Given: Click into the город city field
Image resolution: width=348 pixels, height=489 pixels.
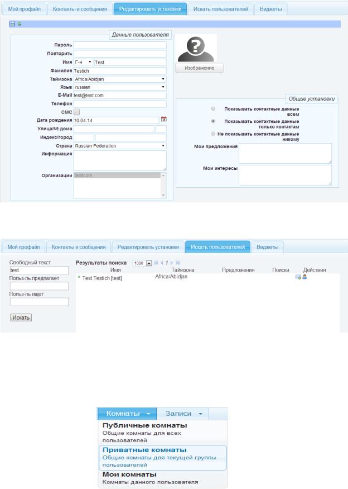Looking at the screenshot, I should click(x=130, y=137).
